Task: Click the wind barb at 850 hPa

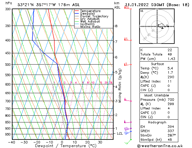Action: [x=126, y=122]
